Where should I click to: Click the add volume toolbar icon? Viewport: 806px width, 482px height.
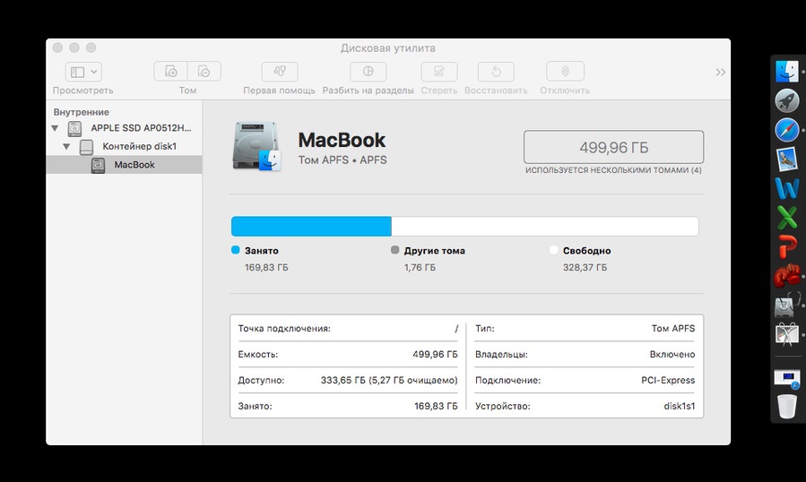[x=170, y=72]
